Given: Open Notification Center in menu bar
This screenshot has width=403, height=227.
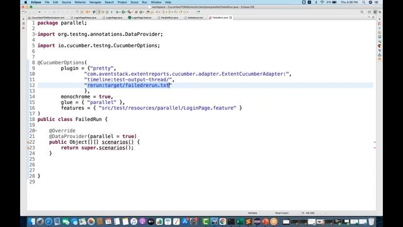Looking at the screenshot, I should coord(377,3).
